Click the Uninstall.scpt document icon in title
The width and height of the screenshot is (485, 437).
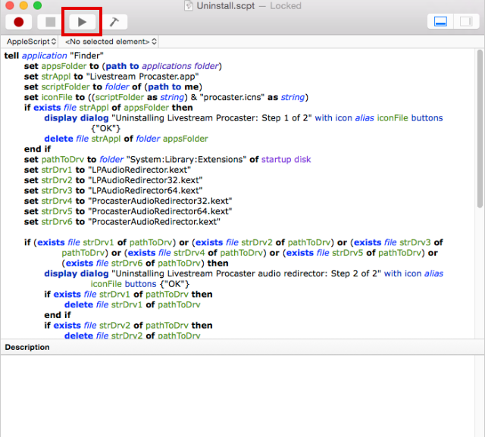[189, 5]
